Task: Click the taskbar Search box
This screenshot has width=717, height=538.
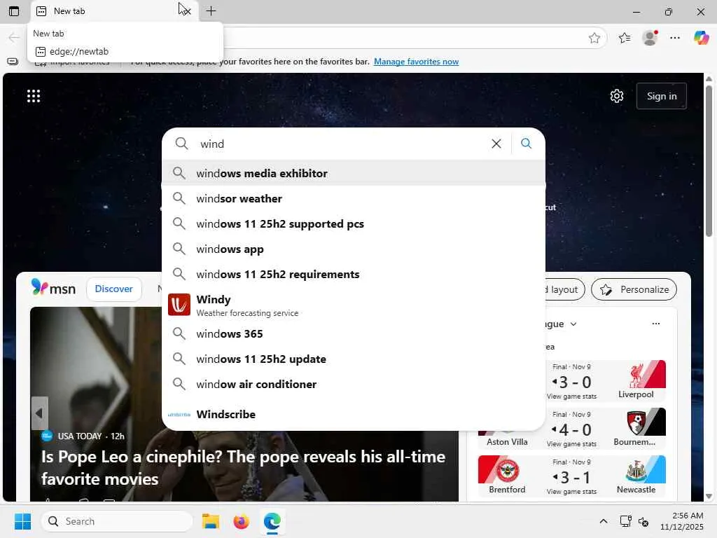Action: (x=117, y=521)
